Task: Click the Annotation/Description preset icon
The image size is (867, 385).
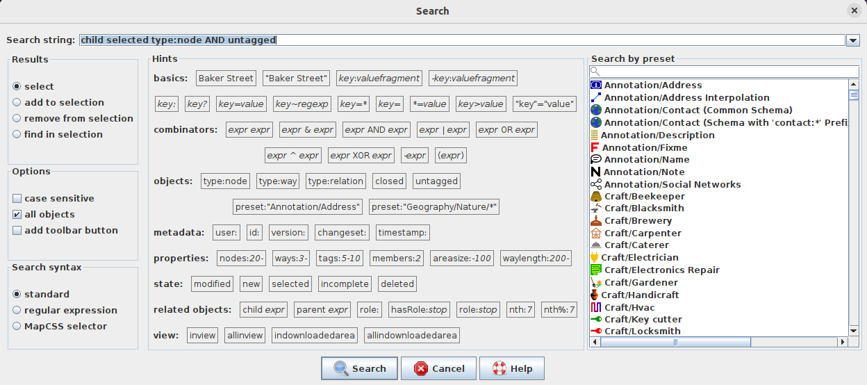Action: point(594,136)
